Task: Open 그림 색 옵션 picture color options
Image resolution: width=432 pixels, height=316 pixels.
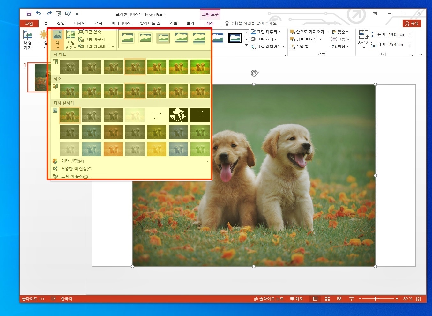Action: (x=130, y=176)
